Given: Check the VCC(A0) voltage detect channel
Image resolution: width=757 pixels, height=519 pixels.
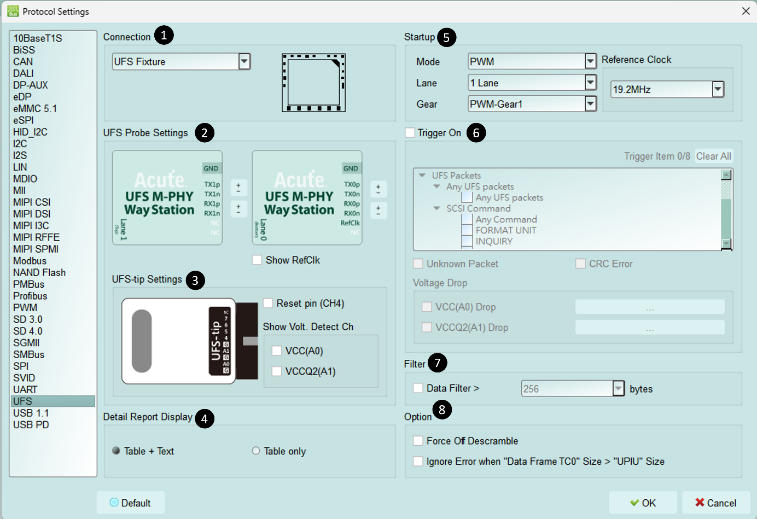Looking at the screenshot, I should (x=277, y=351).
